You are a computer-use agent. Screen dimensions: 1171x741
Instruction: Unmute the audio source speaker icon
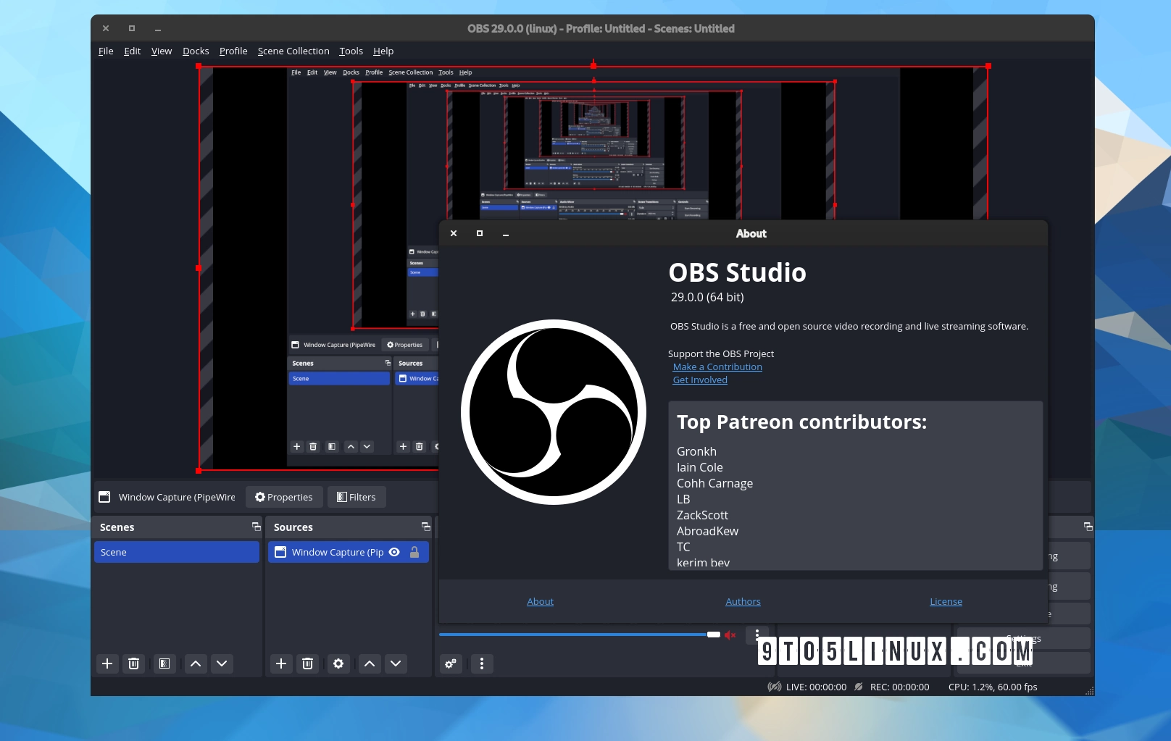point(730,635)
